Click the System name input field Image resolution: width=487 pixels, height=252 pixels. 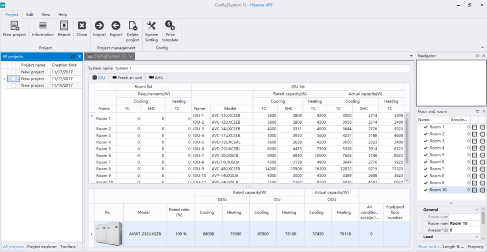[262, 68]
